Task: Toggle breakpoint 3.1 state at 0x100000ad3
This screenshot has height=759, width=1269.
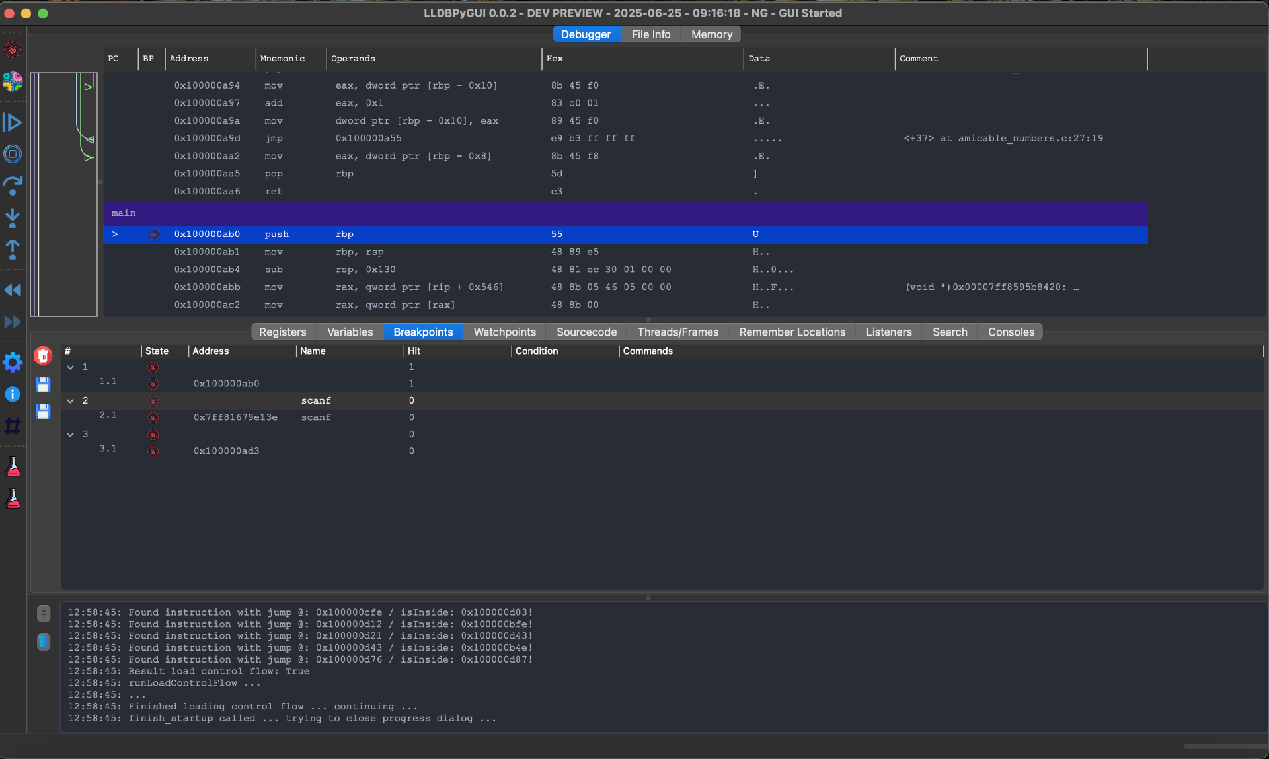Action: (x=153, y=451)
